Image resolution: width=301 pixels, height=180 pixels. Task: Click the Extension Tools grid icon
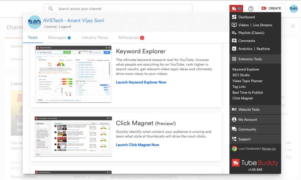click(234, 59)
